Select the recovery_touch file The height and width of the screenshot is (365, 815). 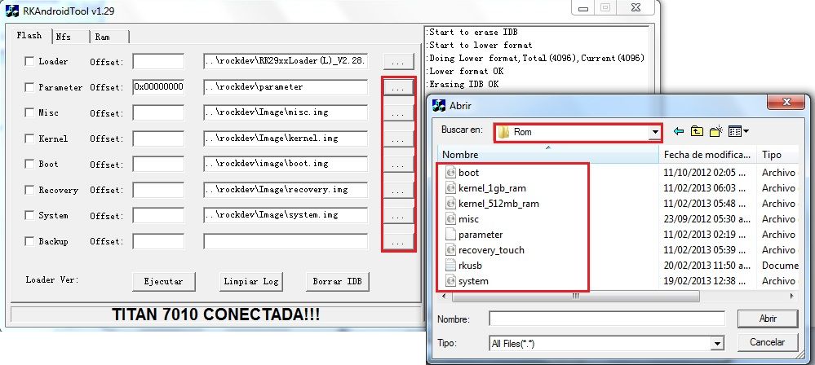click(490, 250)
